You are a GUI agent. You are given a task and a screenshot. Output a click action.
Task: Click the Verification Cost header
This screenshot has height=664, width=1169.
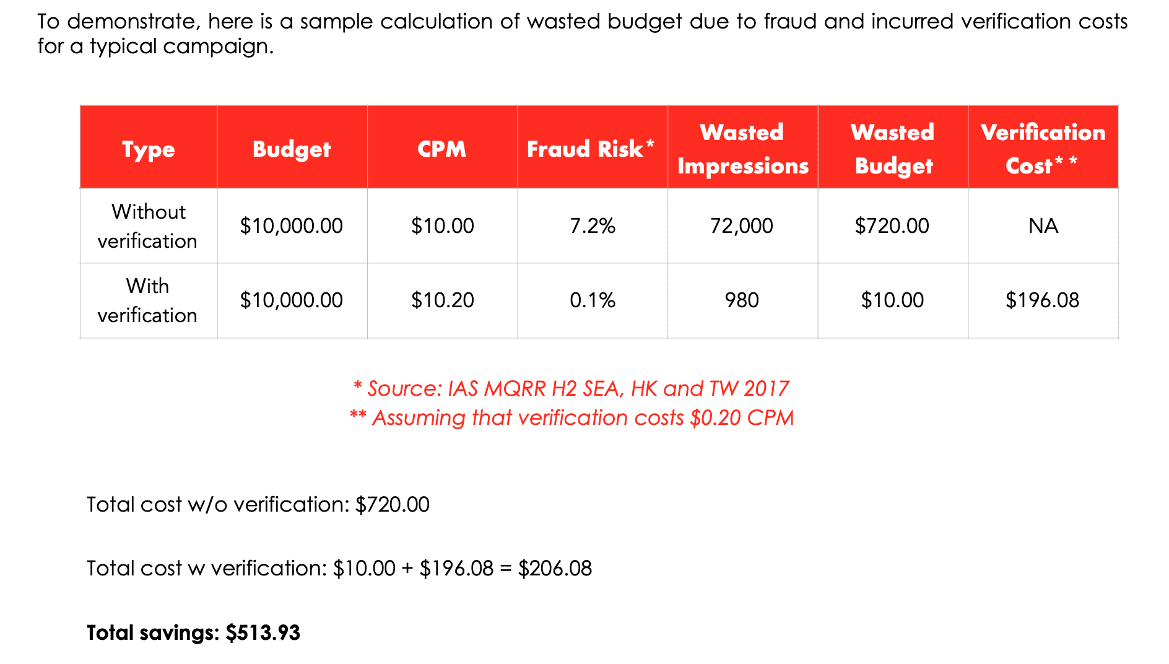1043,149
